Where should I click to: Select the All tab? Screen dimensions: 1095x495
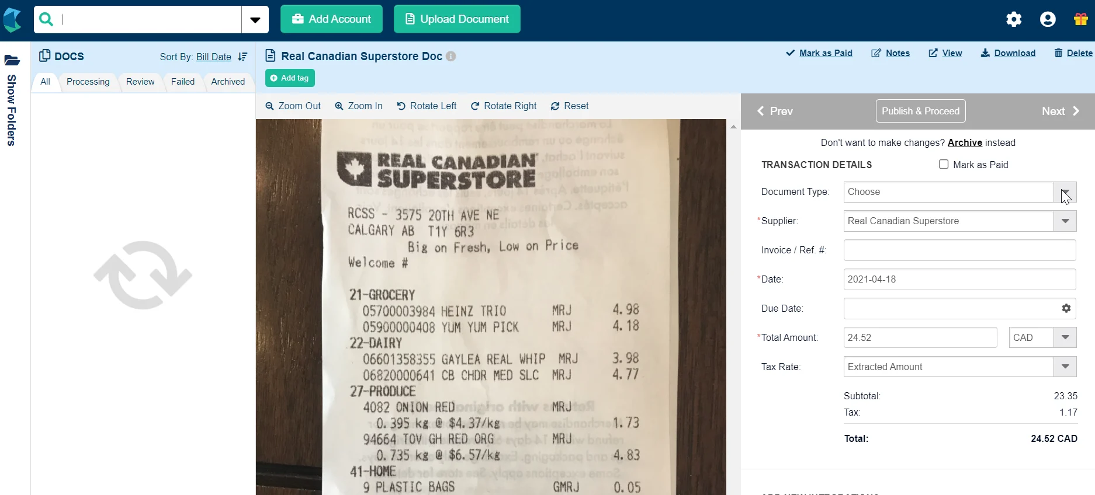(x=45, y=82)
